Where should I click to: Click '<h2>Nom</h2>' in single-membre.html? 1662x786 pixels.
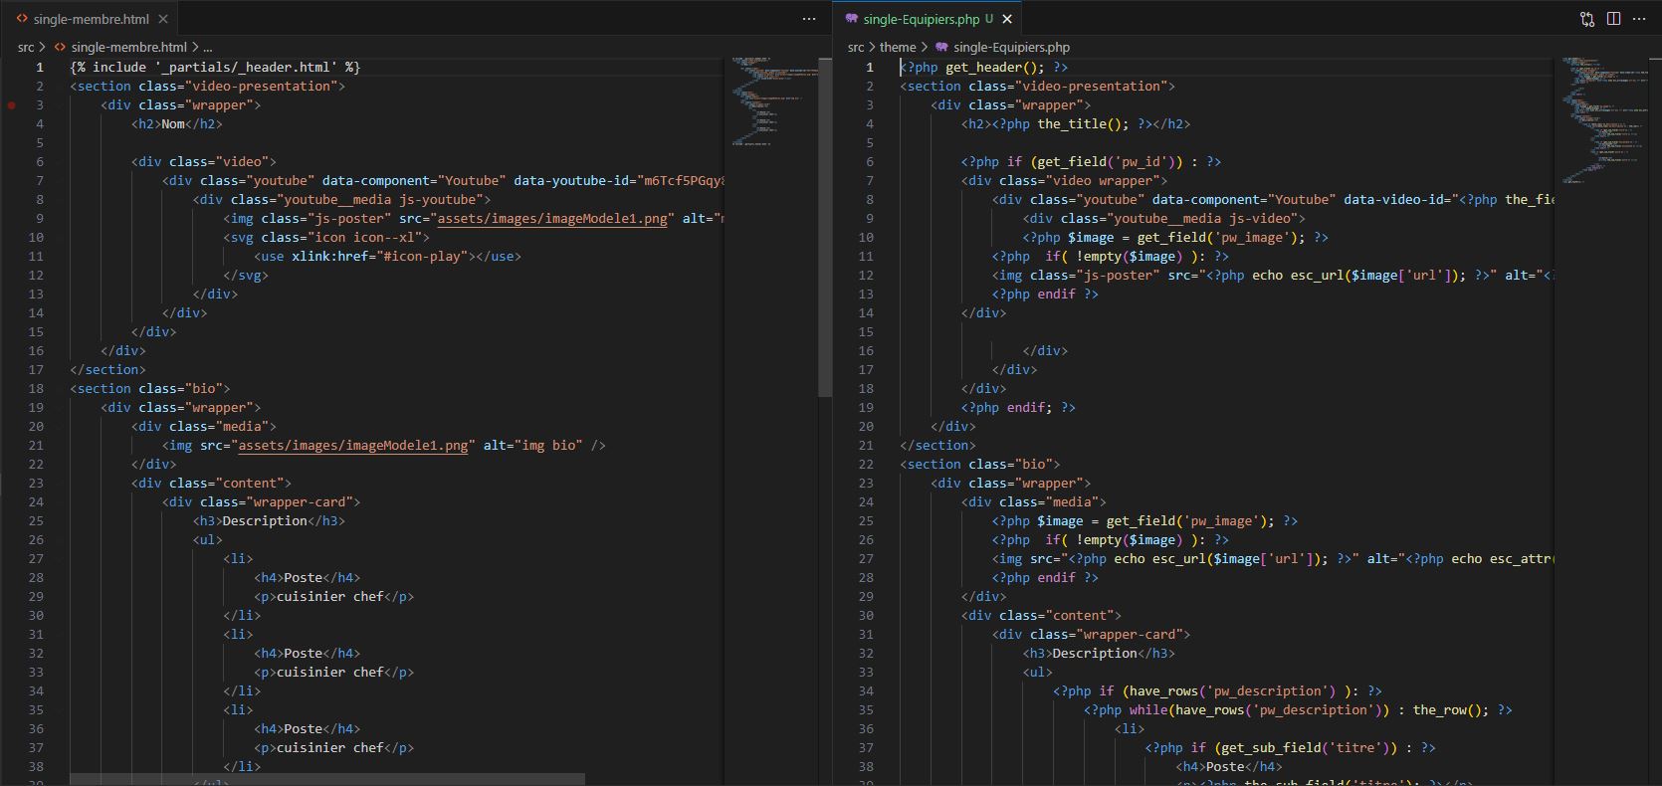pos(177,123)
